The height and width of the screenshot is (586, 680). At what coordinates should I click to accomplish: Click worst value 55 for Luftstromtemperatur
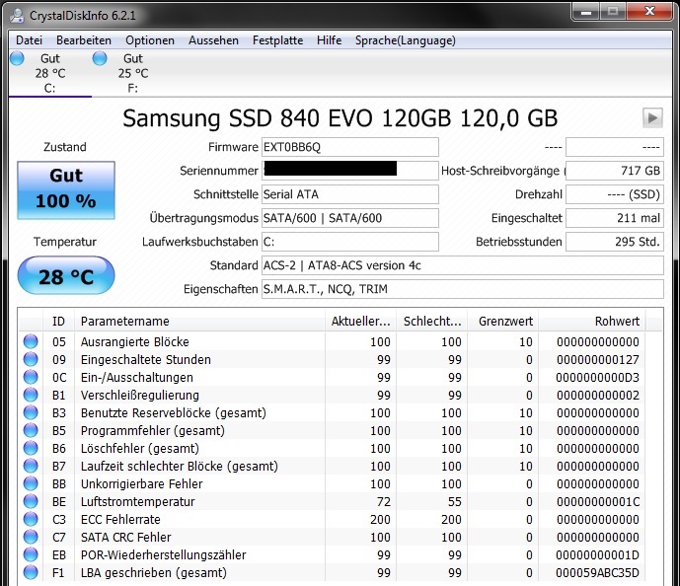tap(455, 502)
